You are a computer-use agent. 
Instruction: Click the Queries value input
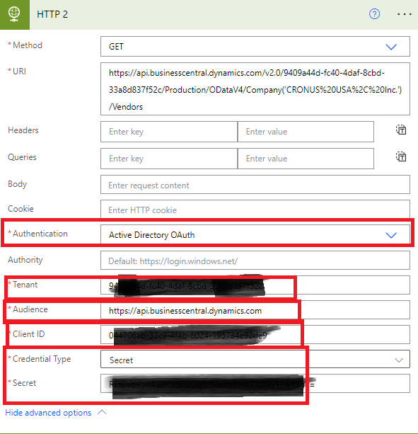(x=306, y=159)
